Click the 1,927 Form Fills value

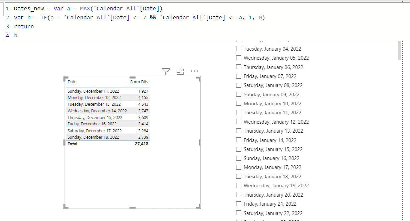144,91
